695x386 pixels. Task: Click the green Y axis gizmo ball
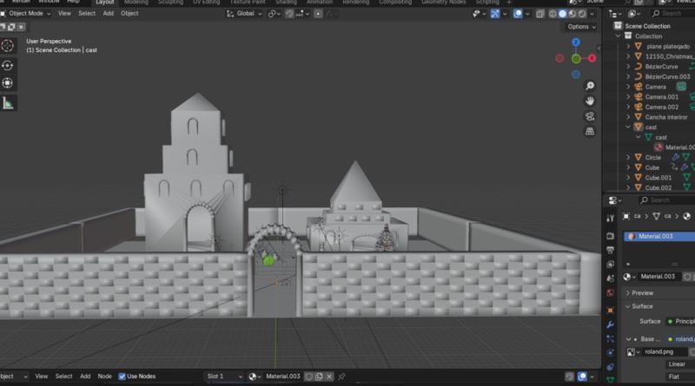[x=576, y=59]
